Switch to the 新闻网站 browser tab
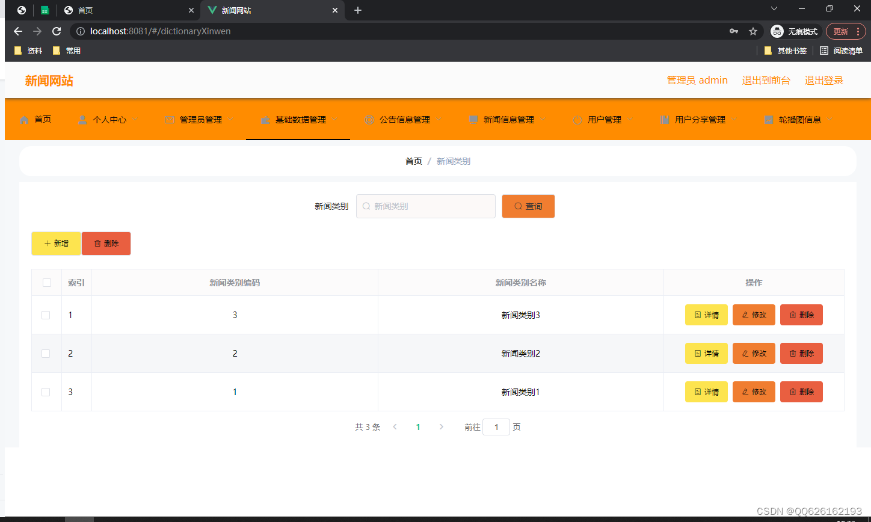The height and width of the screenshot is (522, 871). [x=272, y=10]
